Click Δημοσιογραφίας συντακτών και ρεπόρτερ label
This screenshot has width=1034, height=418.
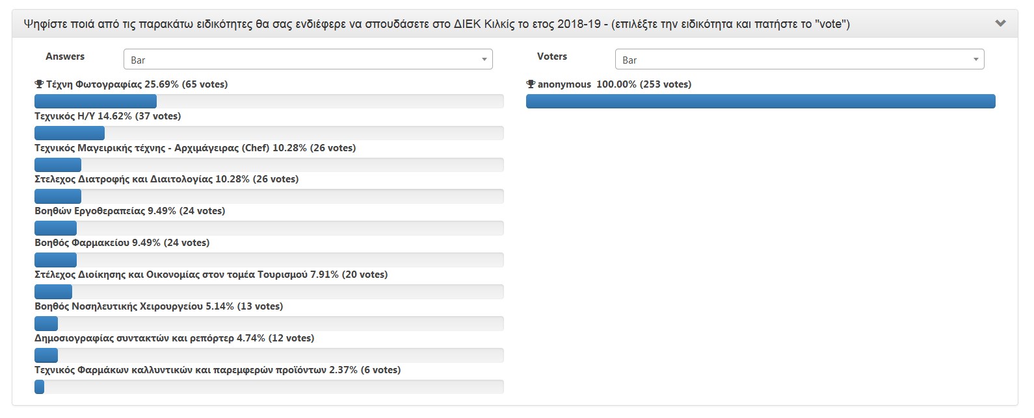(x=174, y=338)
